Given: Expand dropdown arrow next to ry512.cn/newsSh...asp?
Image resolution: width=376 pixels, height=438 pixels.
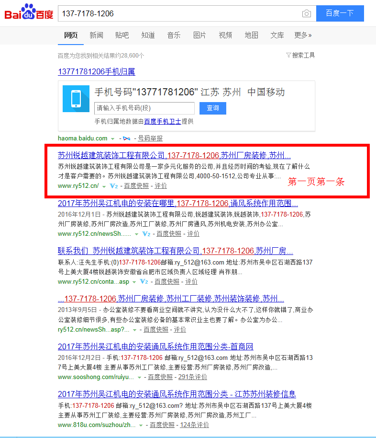Looking at the screenshot, I should pyautogui.click(x=135, y=330).
